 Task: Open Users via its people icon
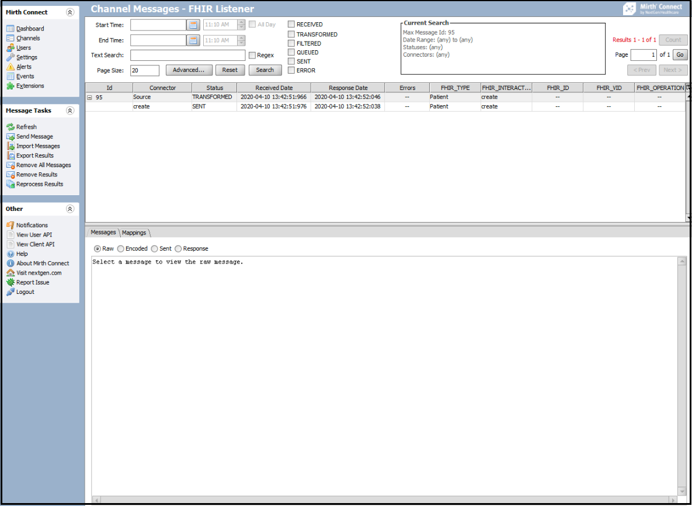tap(10, 48)
